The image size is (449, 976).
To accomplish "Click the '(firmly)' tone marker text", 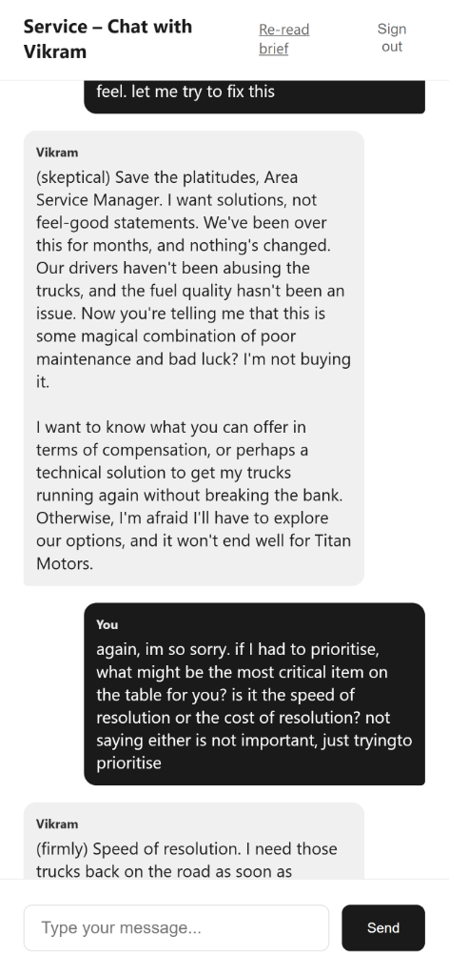I will pos(62,849).
